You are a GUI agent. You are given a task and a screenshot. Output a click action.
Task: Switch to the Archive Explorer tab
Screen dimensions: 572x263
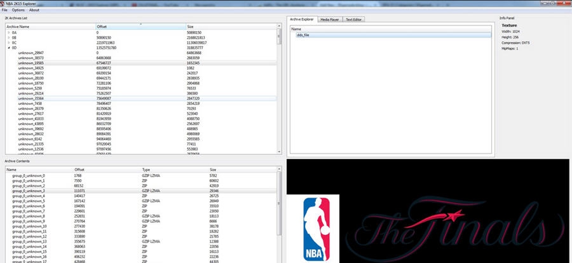302,19
